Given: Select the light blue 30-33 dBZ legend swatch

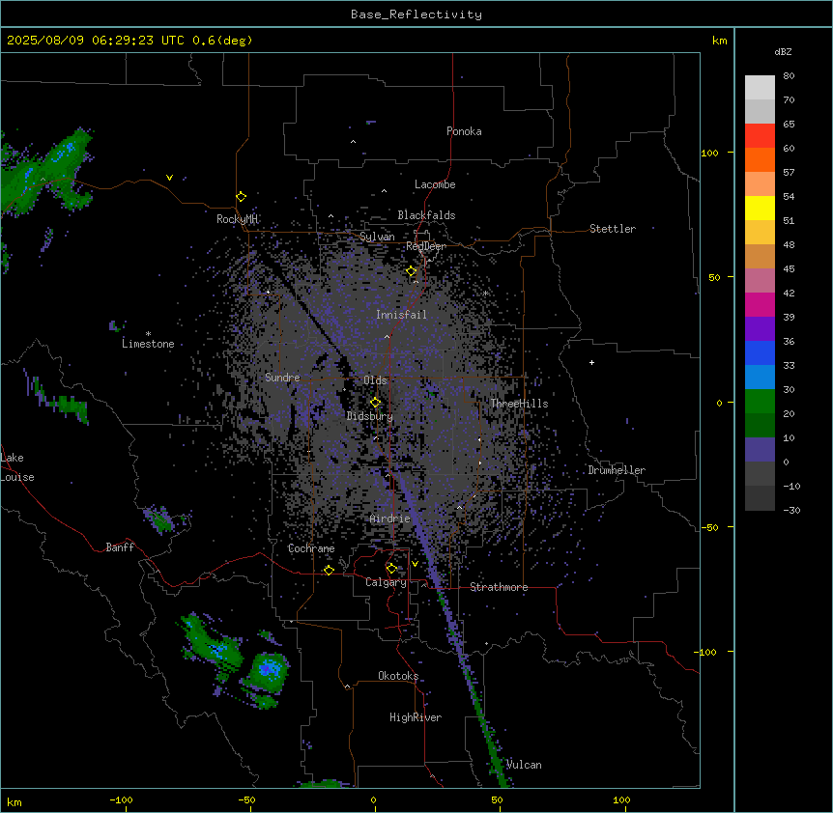Looking at the screenshot, I should 760,378.
